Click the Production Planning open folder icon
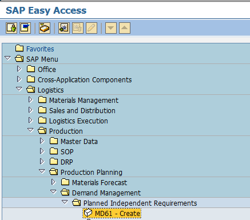 (54, 172)
